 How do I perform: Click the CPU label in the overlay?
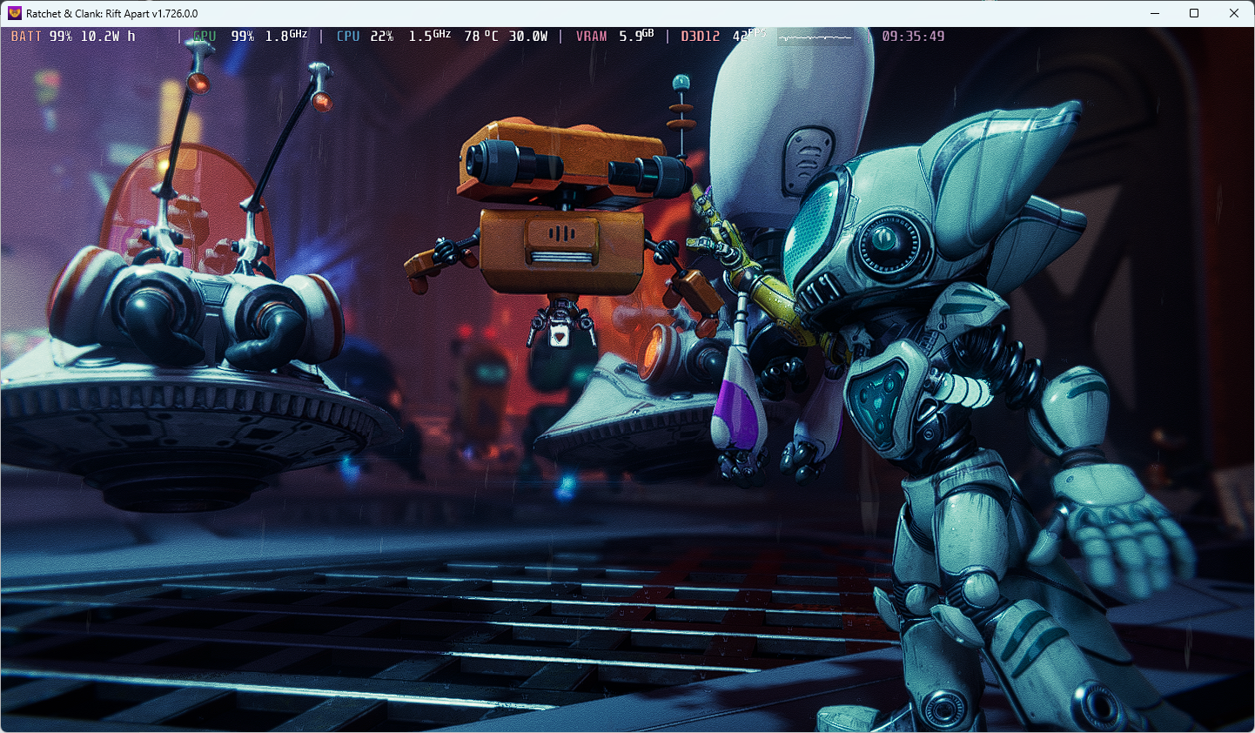(348, 37)
